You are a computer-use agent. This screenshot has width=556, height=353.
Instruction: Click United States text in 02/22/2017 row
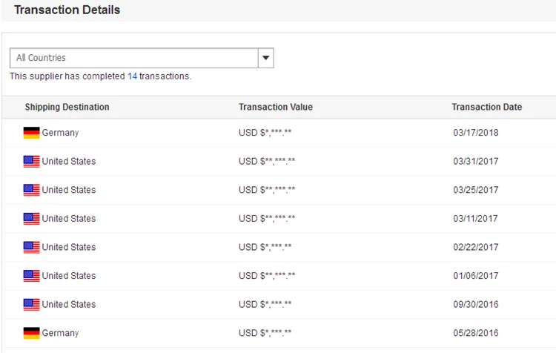tap(69, 247)
